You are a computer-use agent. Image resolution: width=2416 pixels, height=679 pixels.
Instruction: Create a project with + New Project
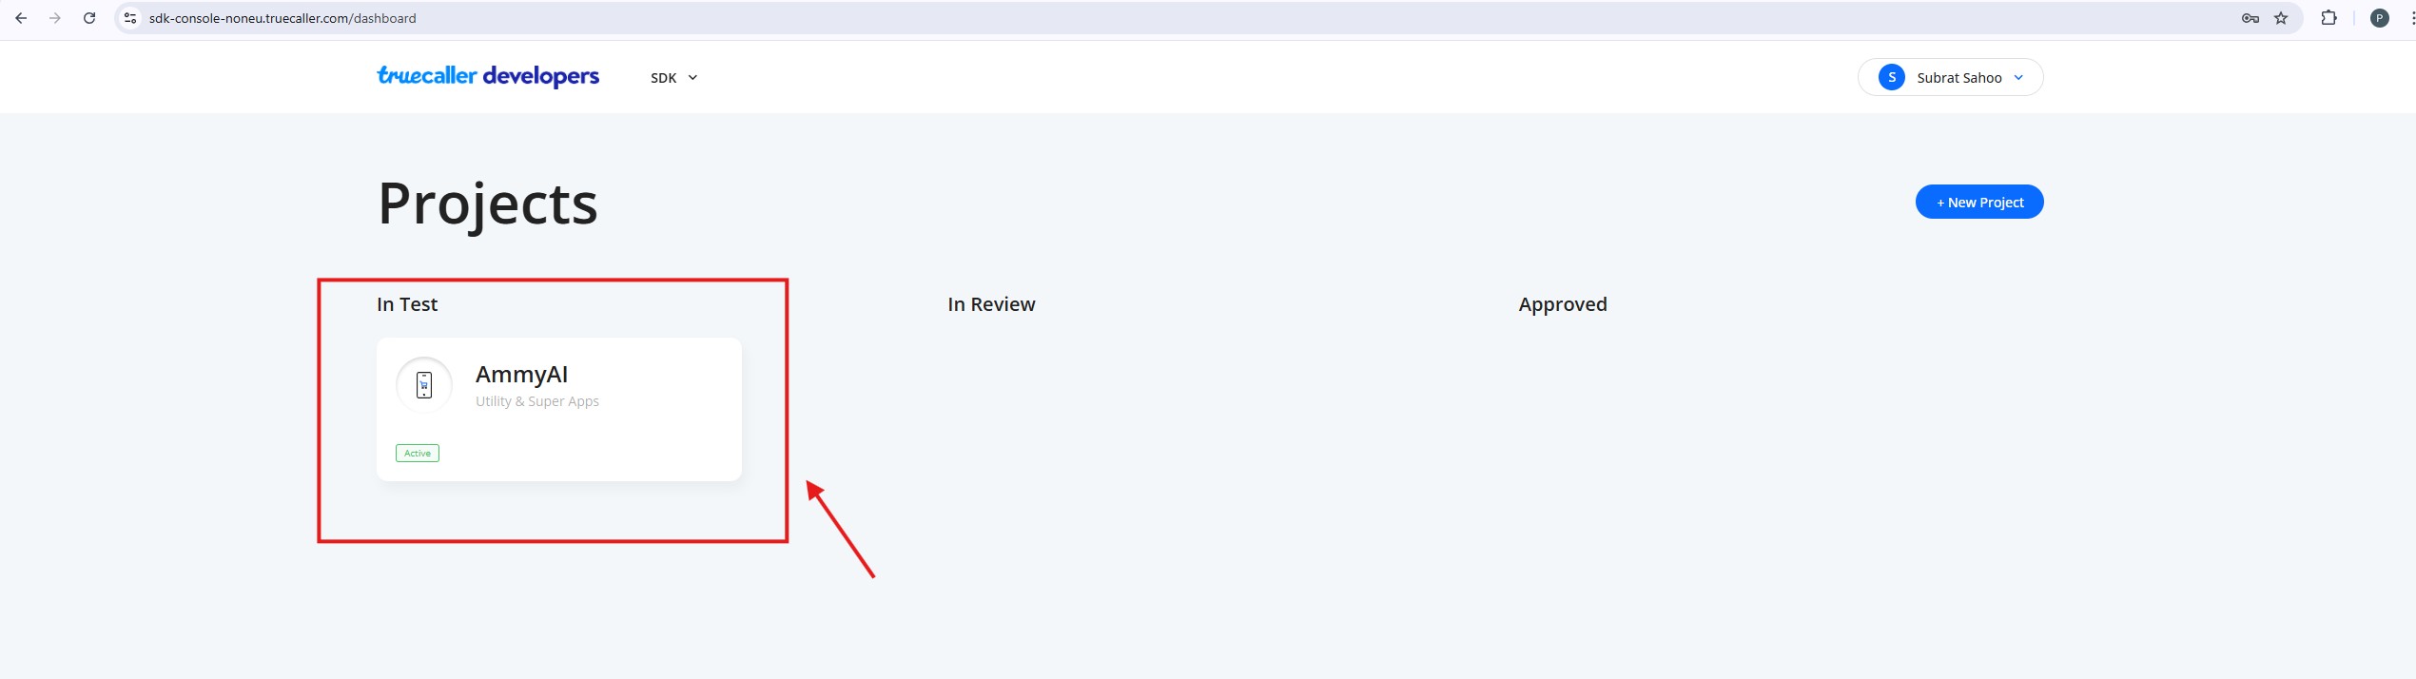click(x=1978, y=202)
